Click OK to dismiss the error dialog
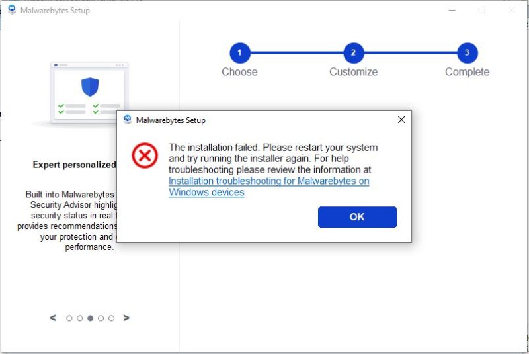This screenshot has width=529, height=354. pos(357,217)
